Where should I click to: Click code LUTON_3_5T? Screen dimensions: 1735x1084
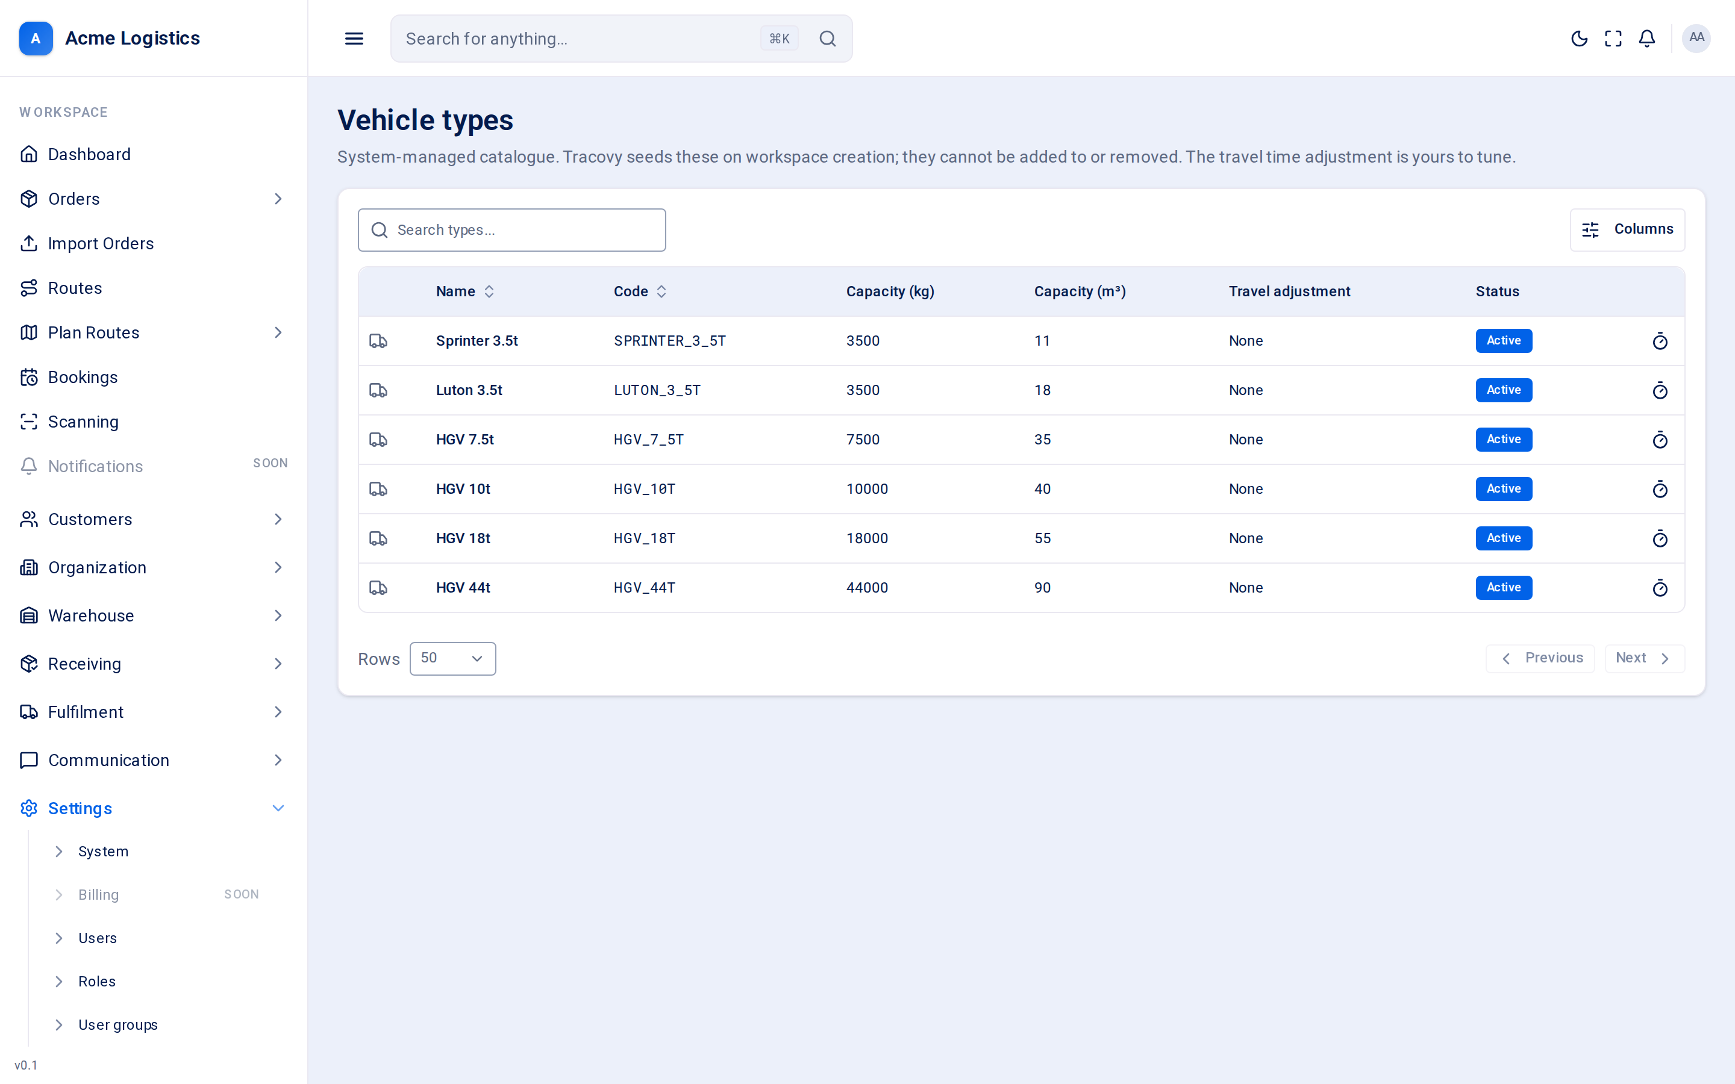point(657,391)
